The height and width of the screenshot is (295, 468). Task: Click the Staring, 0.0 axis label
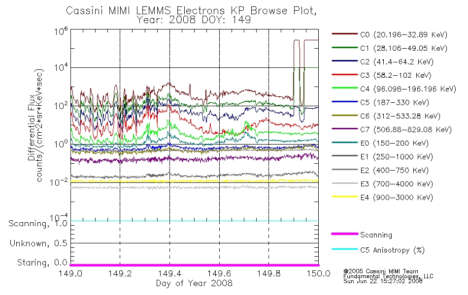(x=42, y=263)
